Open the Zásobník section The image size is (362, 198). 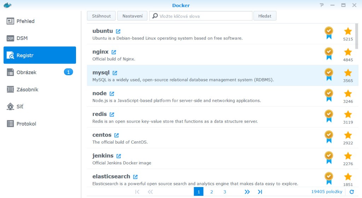(40, 89)
